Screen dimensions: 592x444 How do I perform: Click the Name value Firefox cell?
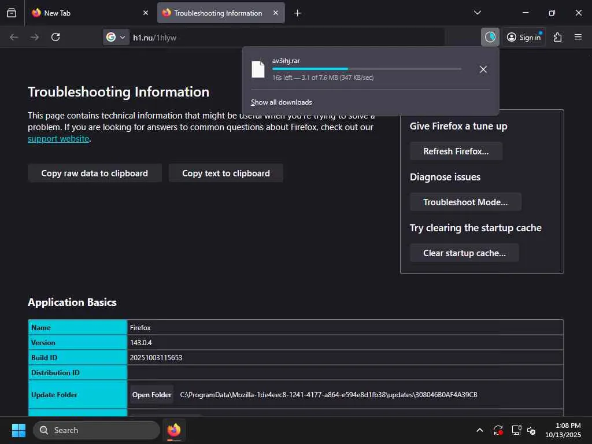pyautogui.click(x=345, y=328)
